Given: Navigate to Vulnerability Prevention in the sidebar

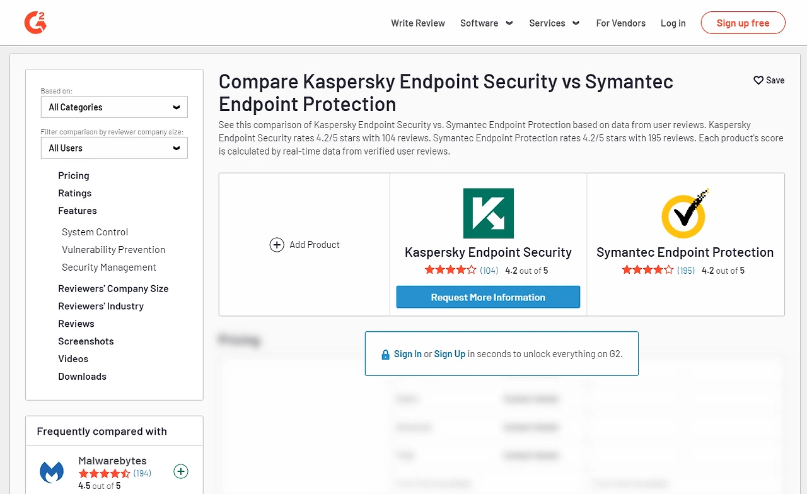Looking at the screenshot, I should tap(113, 250).
